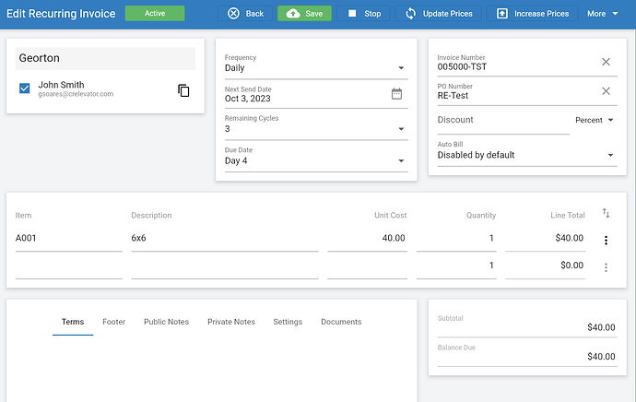Edit the A001 row quantity field
Screen dimensions: 636x402
pos(456,239)
